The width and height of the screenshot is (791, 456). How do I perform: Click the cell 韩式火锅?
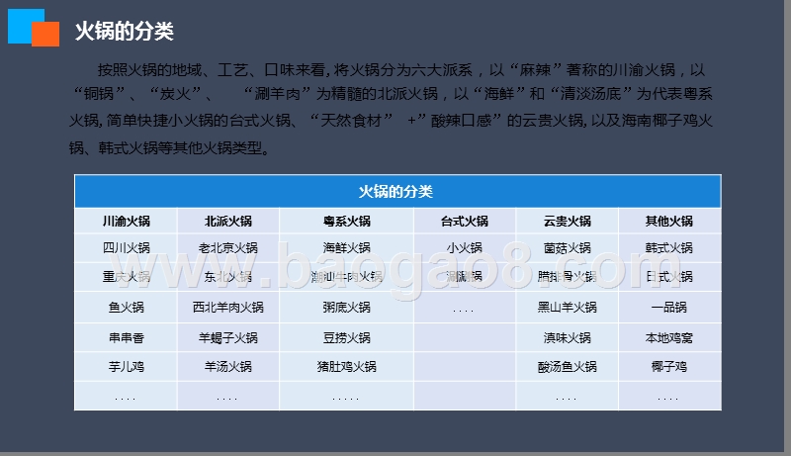point(669,247)
